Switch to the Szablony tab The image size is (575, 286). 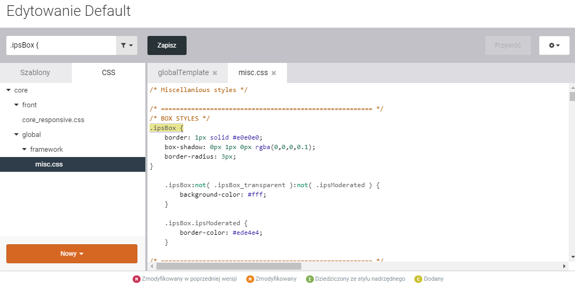[35, 73]
